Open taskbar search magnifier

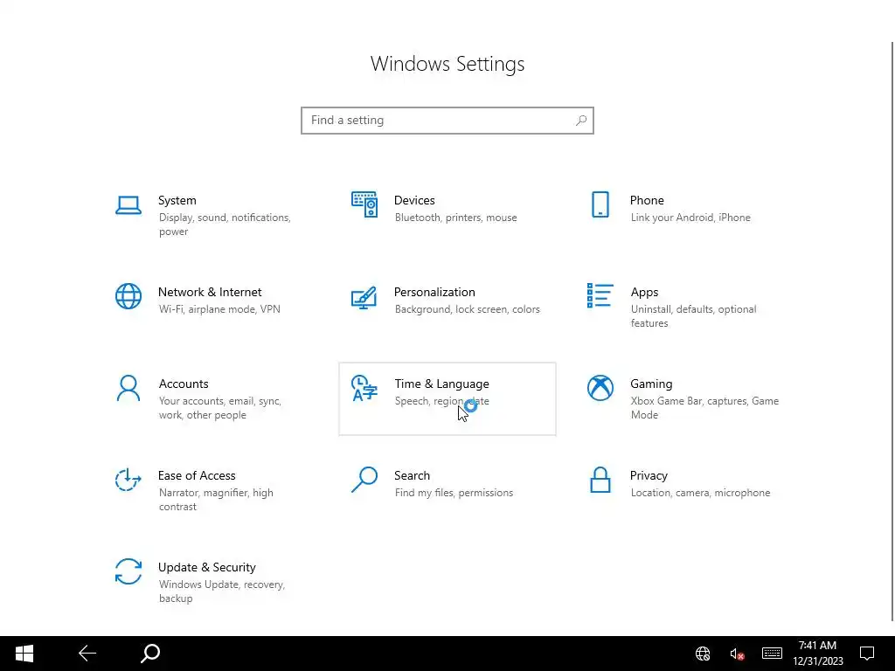150,654
